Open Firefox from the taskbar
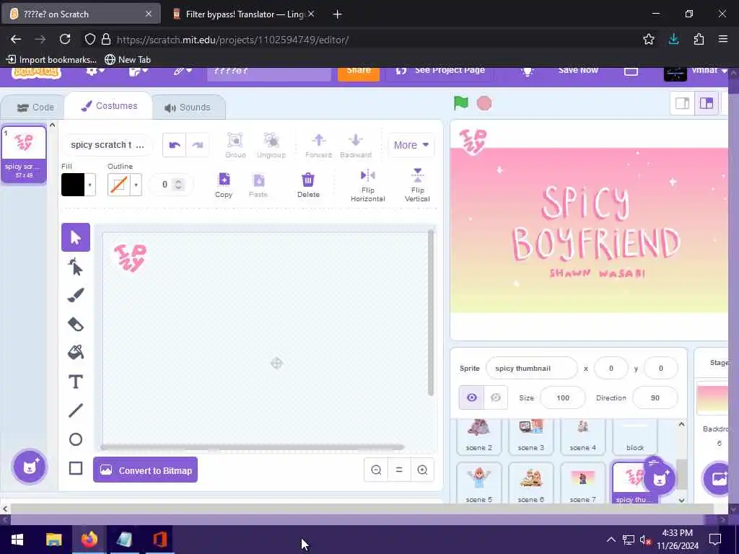The image size is (739, 554). [x=89, y=540]
